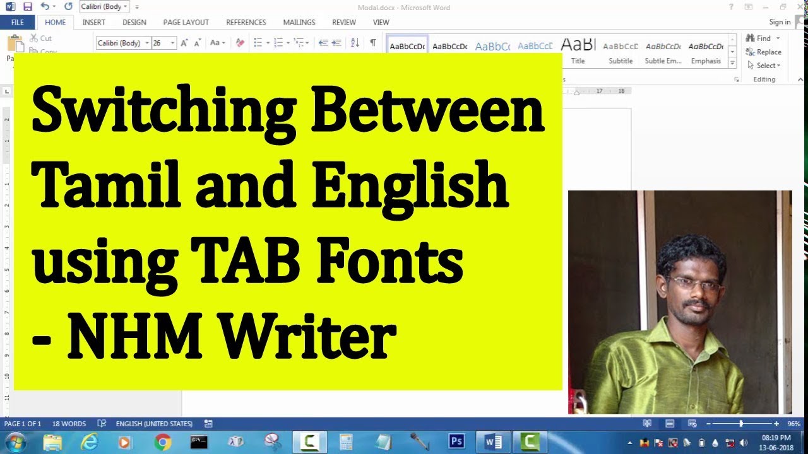The image size is (808, 454).
Task: Collapse the ribbon with the chevron arrow
Action: (x=800, y=80)
